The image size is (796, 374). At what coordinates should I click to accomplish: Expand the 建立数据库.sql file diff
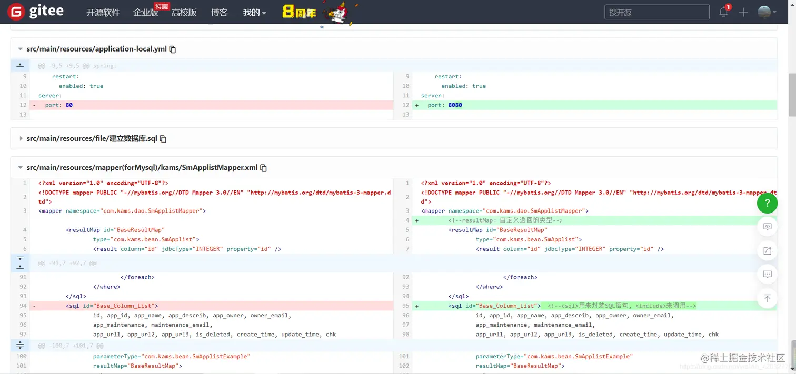(x=21, y=138)
